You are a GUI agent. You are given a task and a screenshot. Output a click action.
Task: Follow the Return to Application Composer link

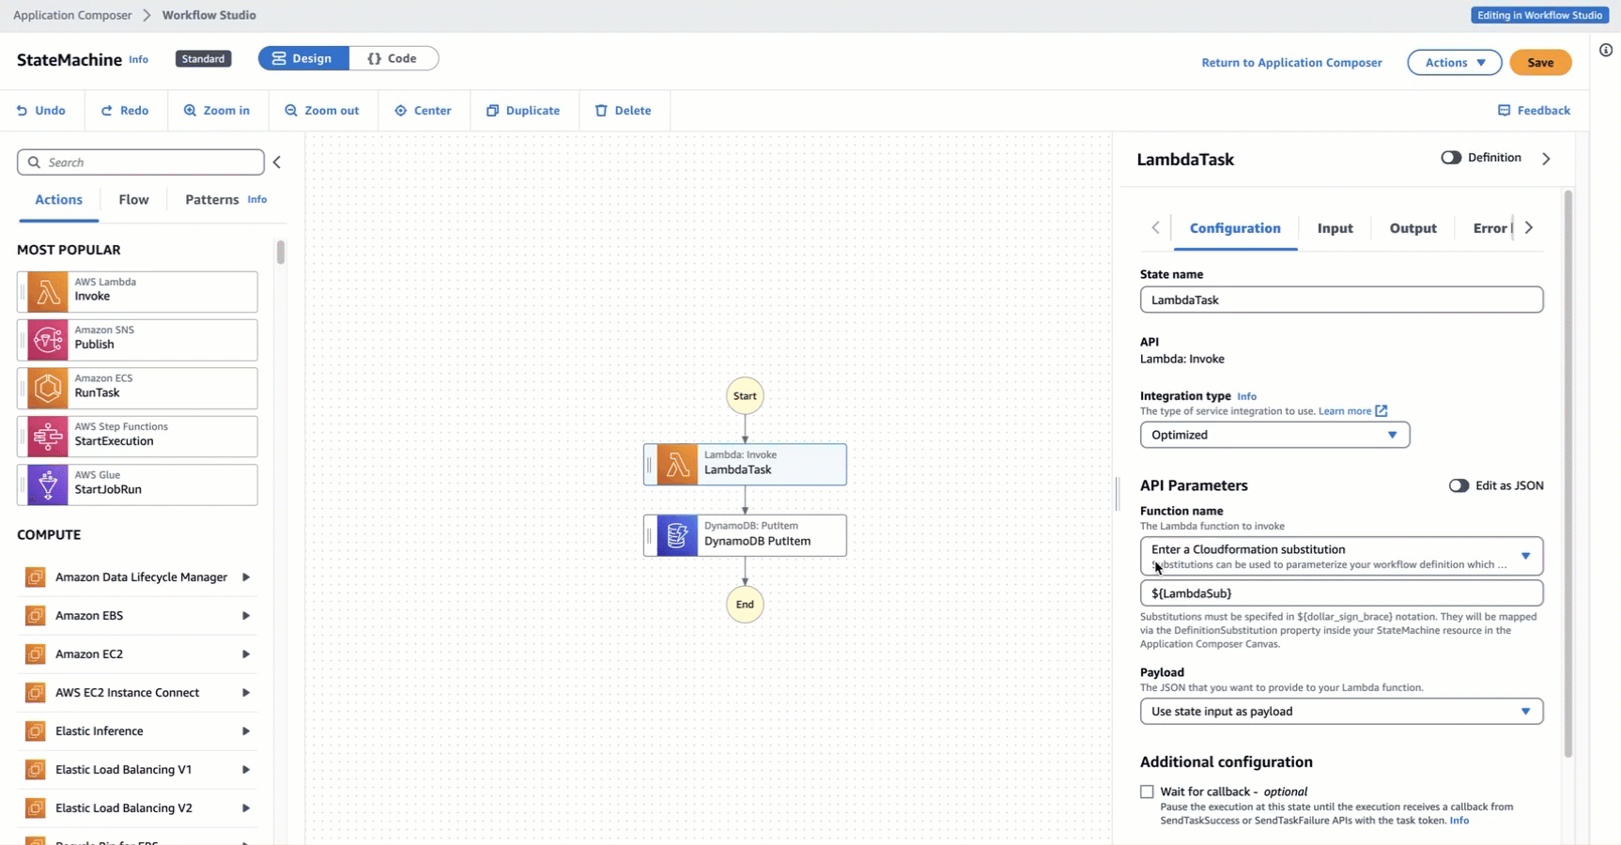click(x=1291, y=62)
